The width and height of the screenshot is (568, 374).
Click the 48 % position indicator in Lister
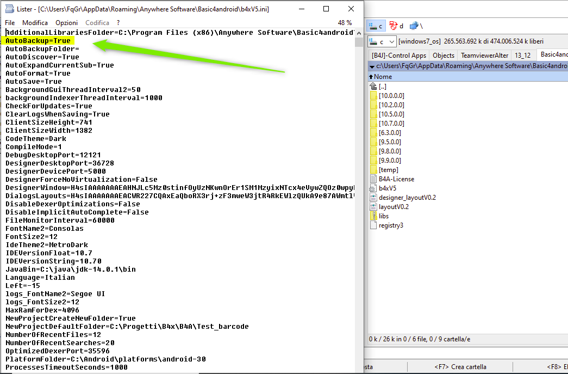[x=345, y=23]
